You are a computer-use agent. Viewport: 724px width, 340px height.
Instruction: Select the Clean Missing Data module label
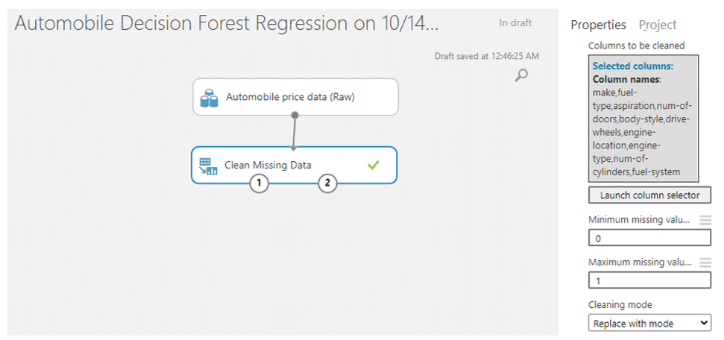268,165
